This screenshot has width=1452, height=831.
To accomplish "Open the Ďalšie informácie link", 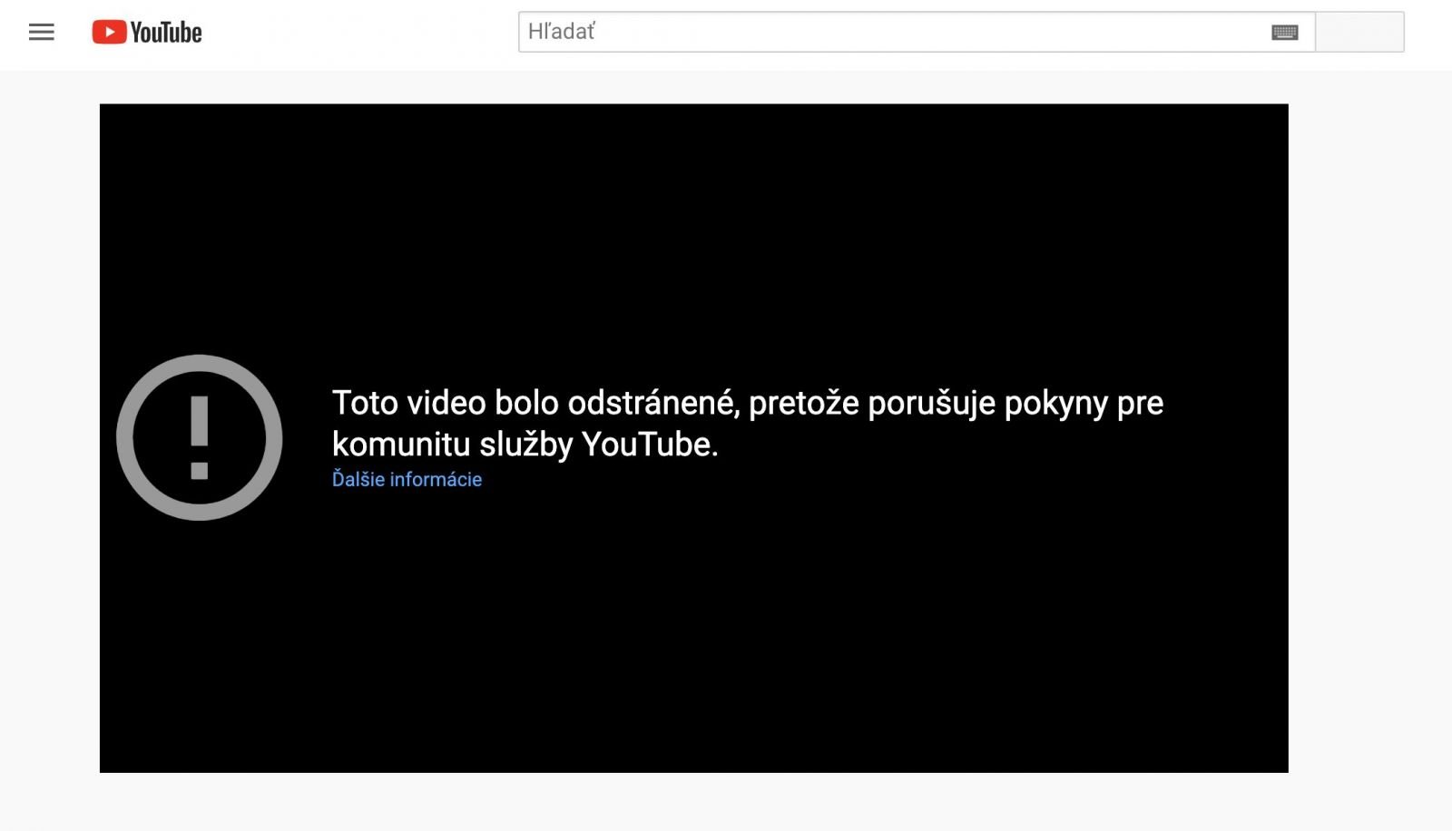I will pos(407,479).
